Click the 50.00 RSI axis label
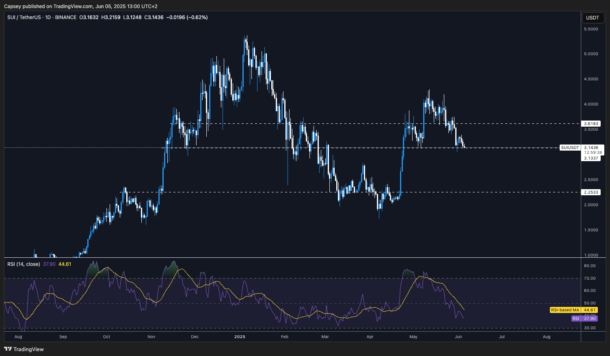 590,303
